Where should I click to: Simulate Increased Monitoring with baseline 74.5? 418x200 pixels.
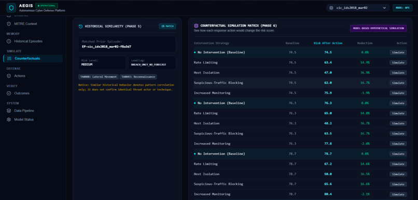click(398, 93)
